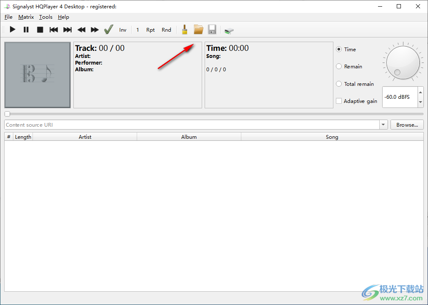This screenshot has width=428, height=305.
Task: Open the Help menu
Action: pyautogui.click(x=63, y=17)
